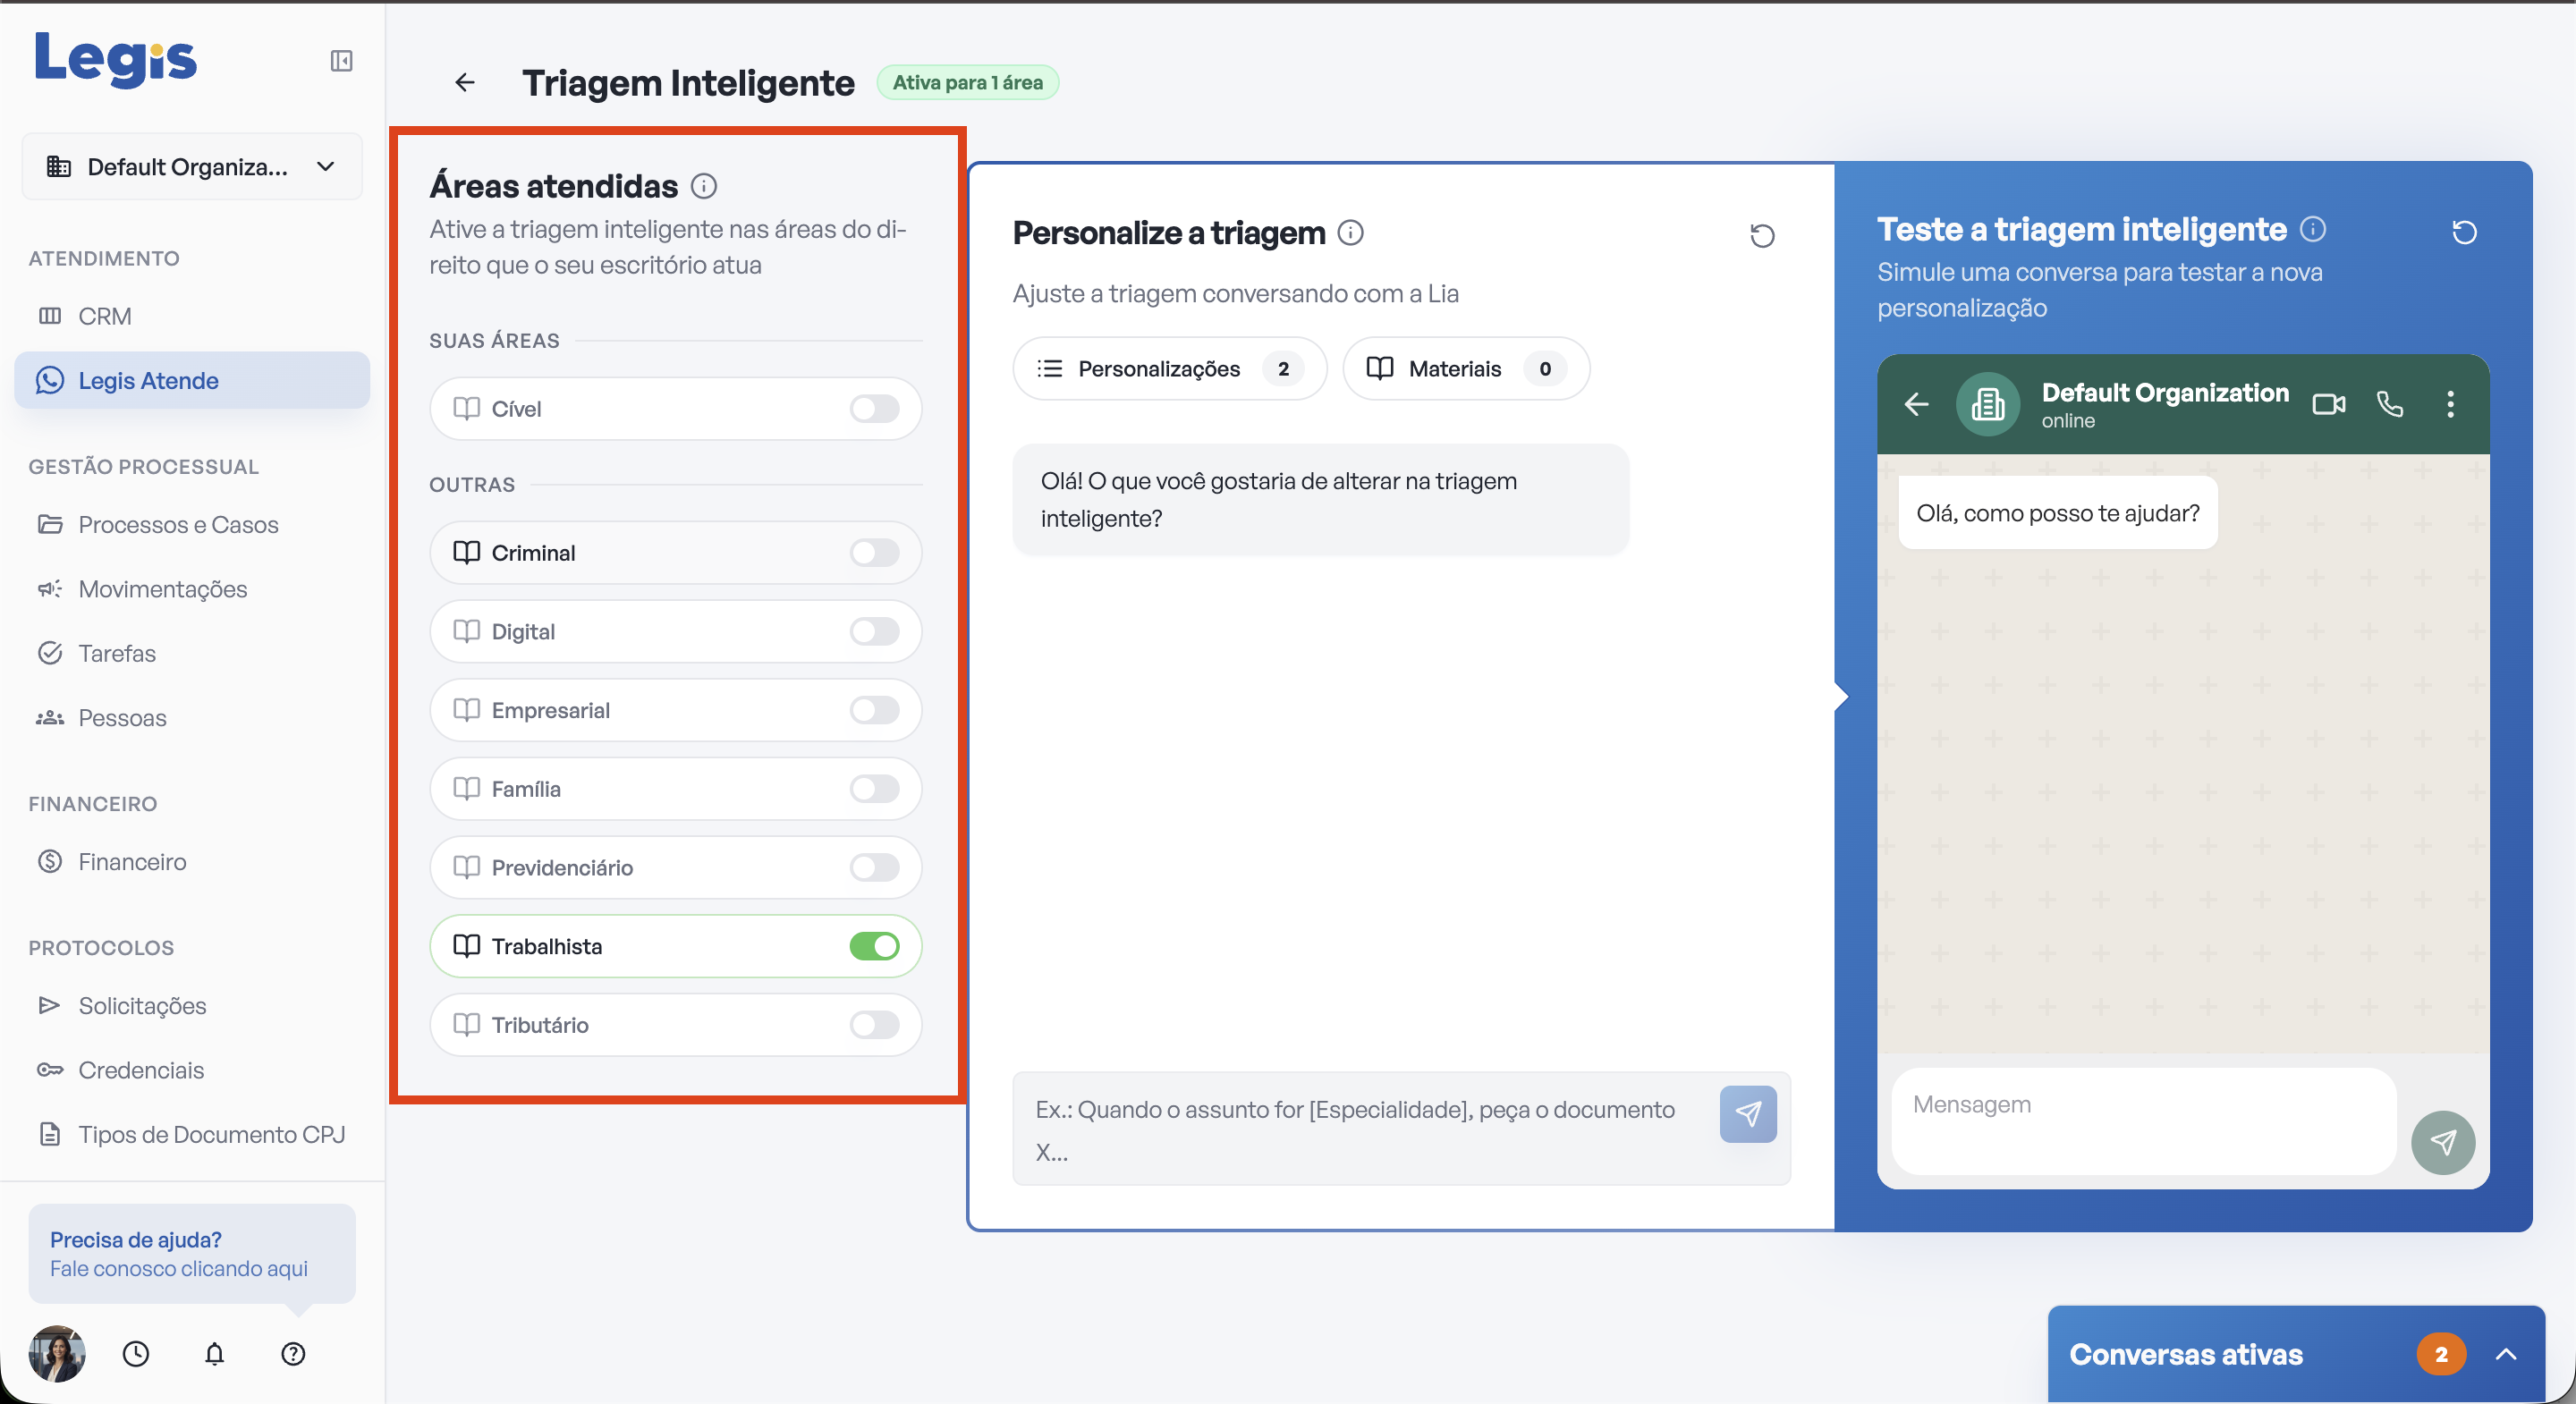This screenshot has width=2576, height=1404.
Task: Collapse the sidebar panel icon
Action: (x=341, y=61)
